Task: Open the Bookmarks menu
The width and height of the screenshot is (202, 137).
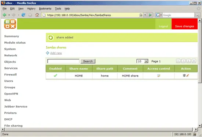Action: (45, 9)
